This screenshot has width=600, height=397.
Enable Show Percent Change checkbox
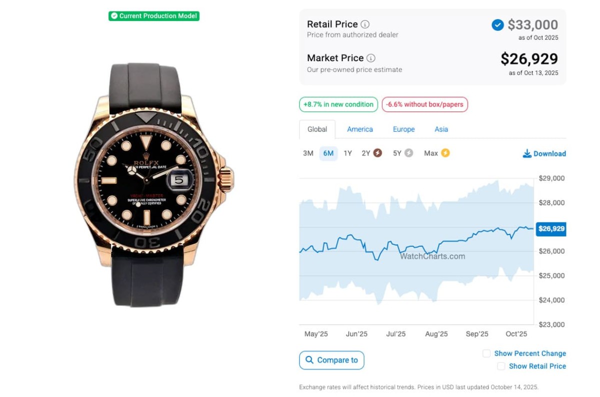pos(486,353)
